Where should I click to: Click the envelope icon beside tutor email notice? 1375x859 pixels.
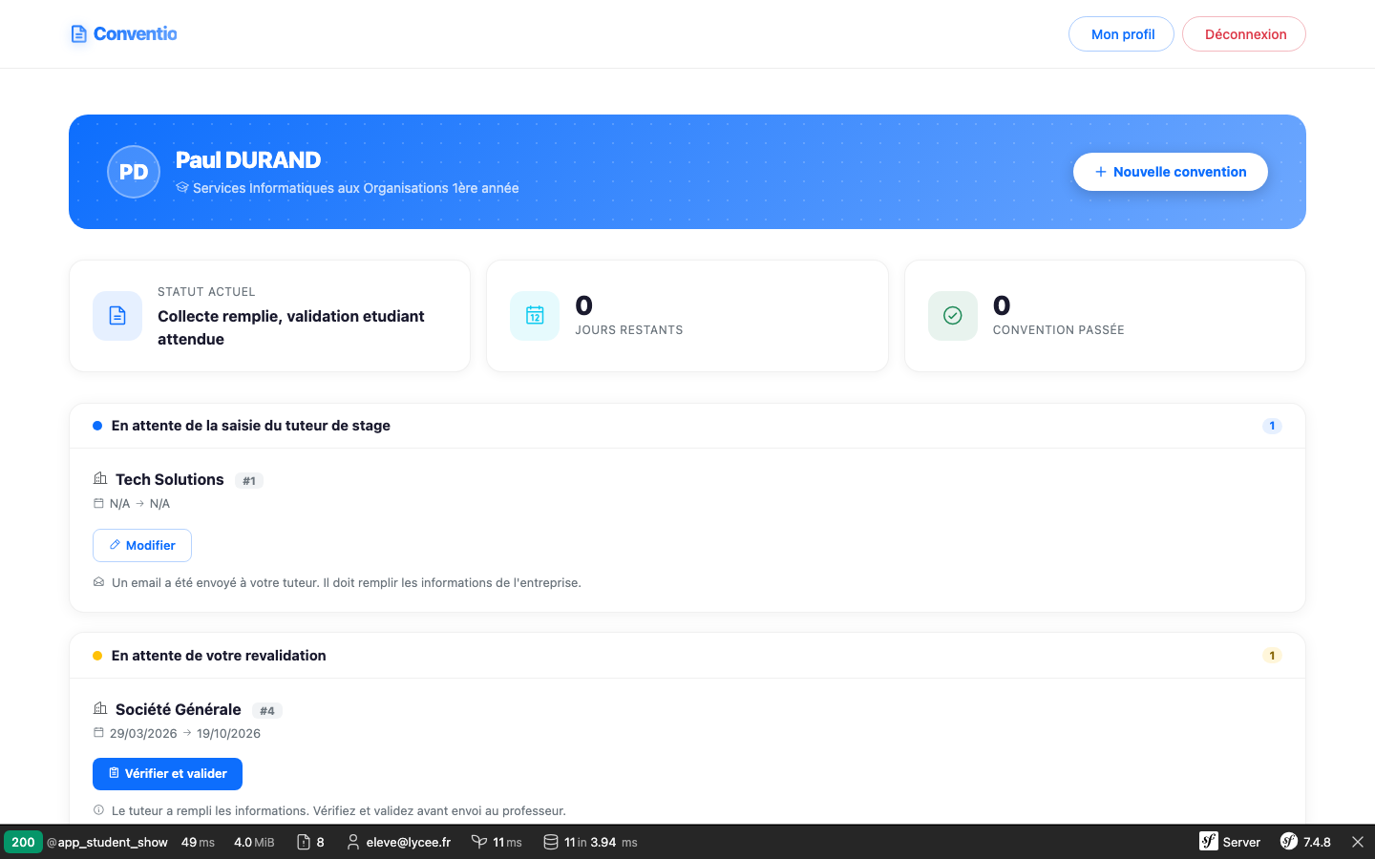click(x=98, y=582)
